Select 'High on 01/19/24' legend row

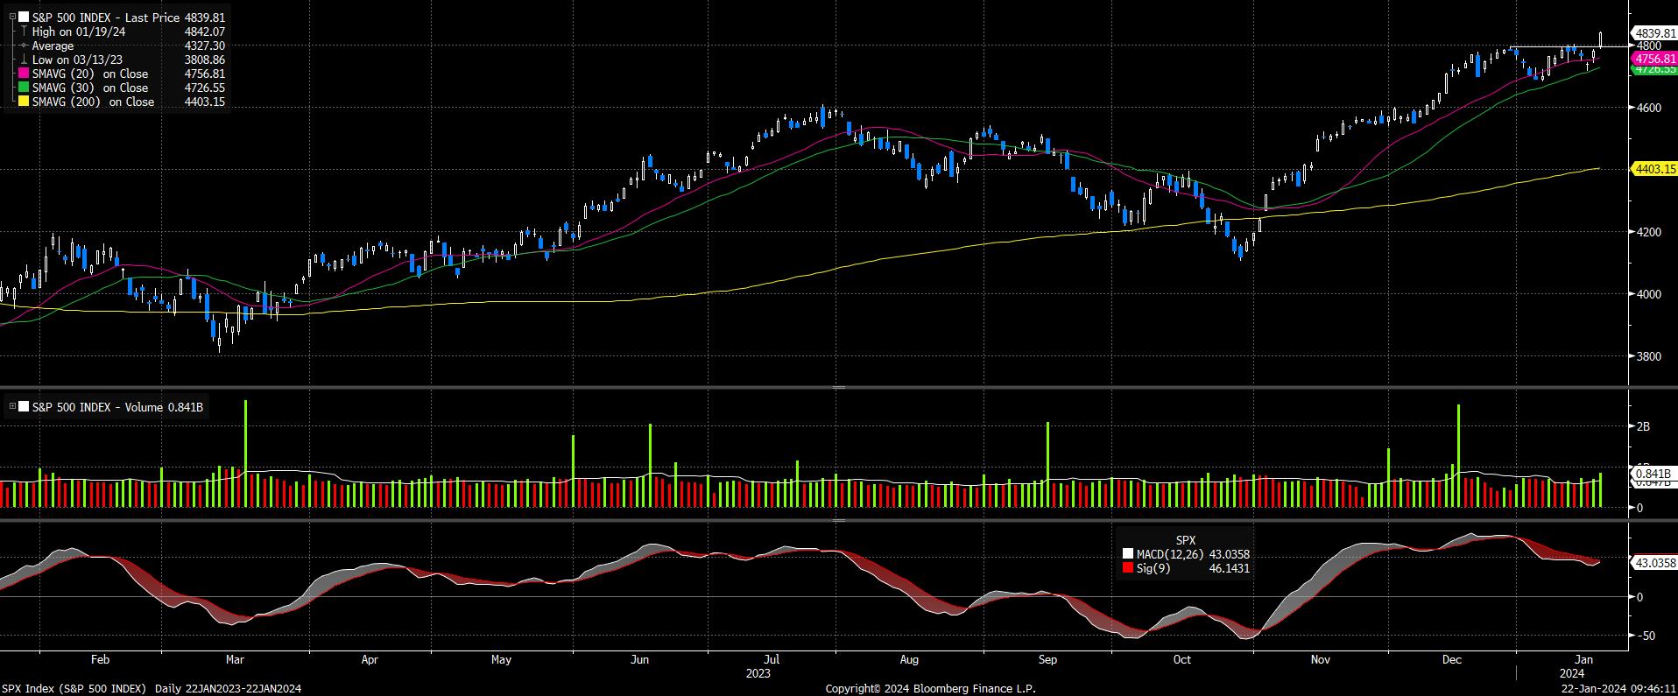click(x=122, y=32)
